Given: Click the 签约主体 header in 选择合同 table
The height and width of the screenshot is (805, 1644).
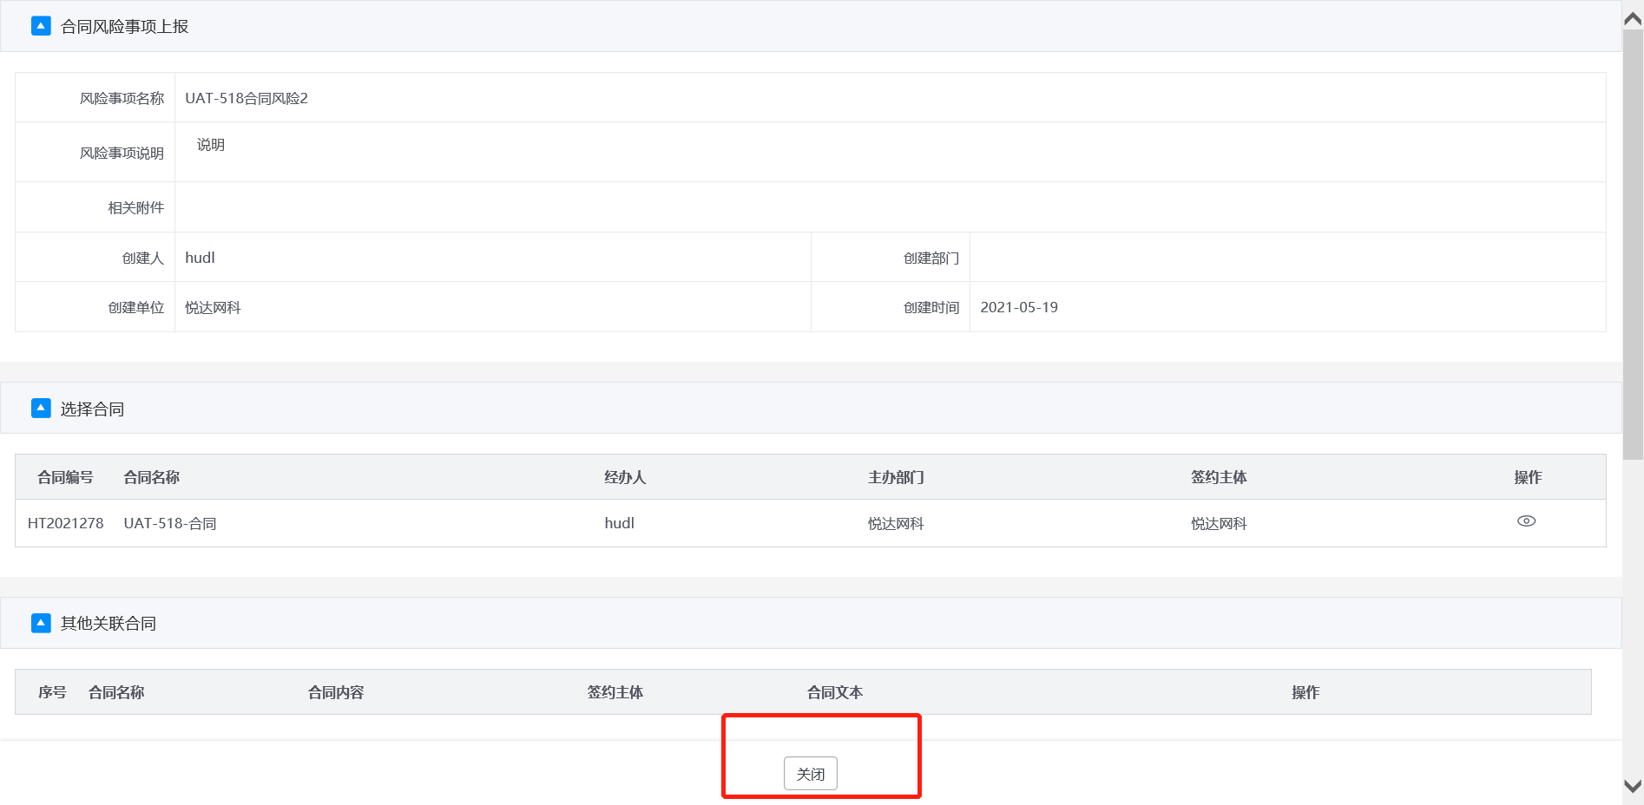Looking at the screenshot, I should click(1219, 477).
